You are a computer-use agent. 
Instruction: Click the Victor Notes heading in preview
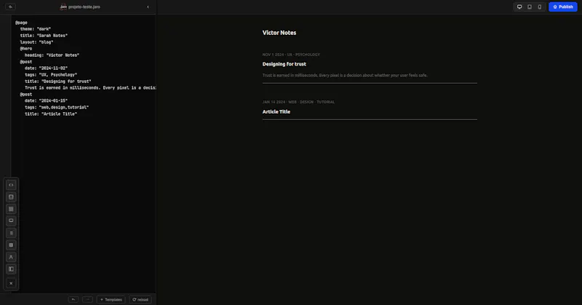click(x=279, y=33)
